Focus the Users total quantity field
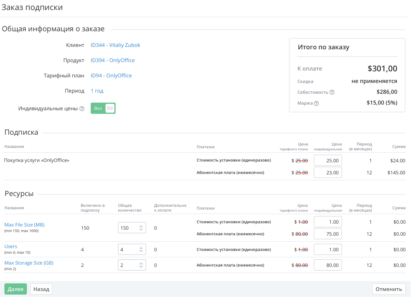Image resolution: width=411 pixels, height=297 pixels. (x=132, y=250)
